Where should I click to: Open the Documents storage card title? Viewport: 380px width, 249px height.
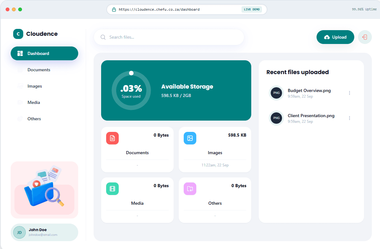[x=137, y=153]
